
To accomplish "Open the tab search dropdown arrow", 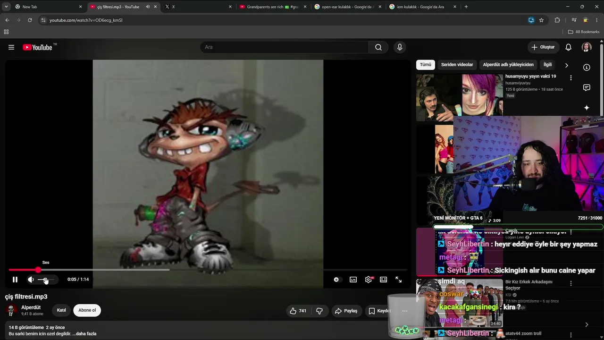I will point(6,7).
